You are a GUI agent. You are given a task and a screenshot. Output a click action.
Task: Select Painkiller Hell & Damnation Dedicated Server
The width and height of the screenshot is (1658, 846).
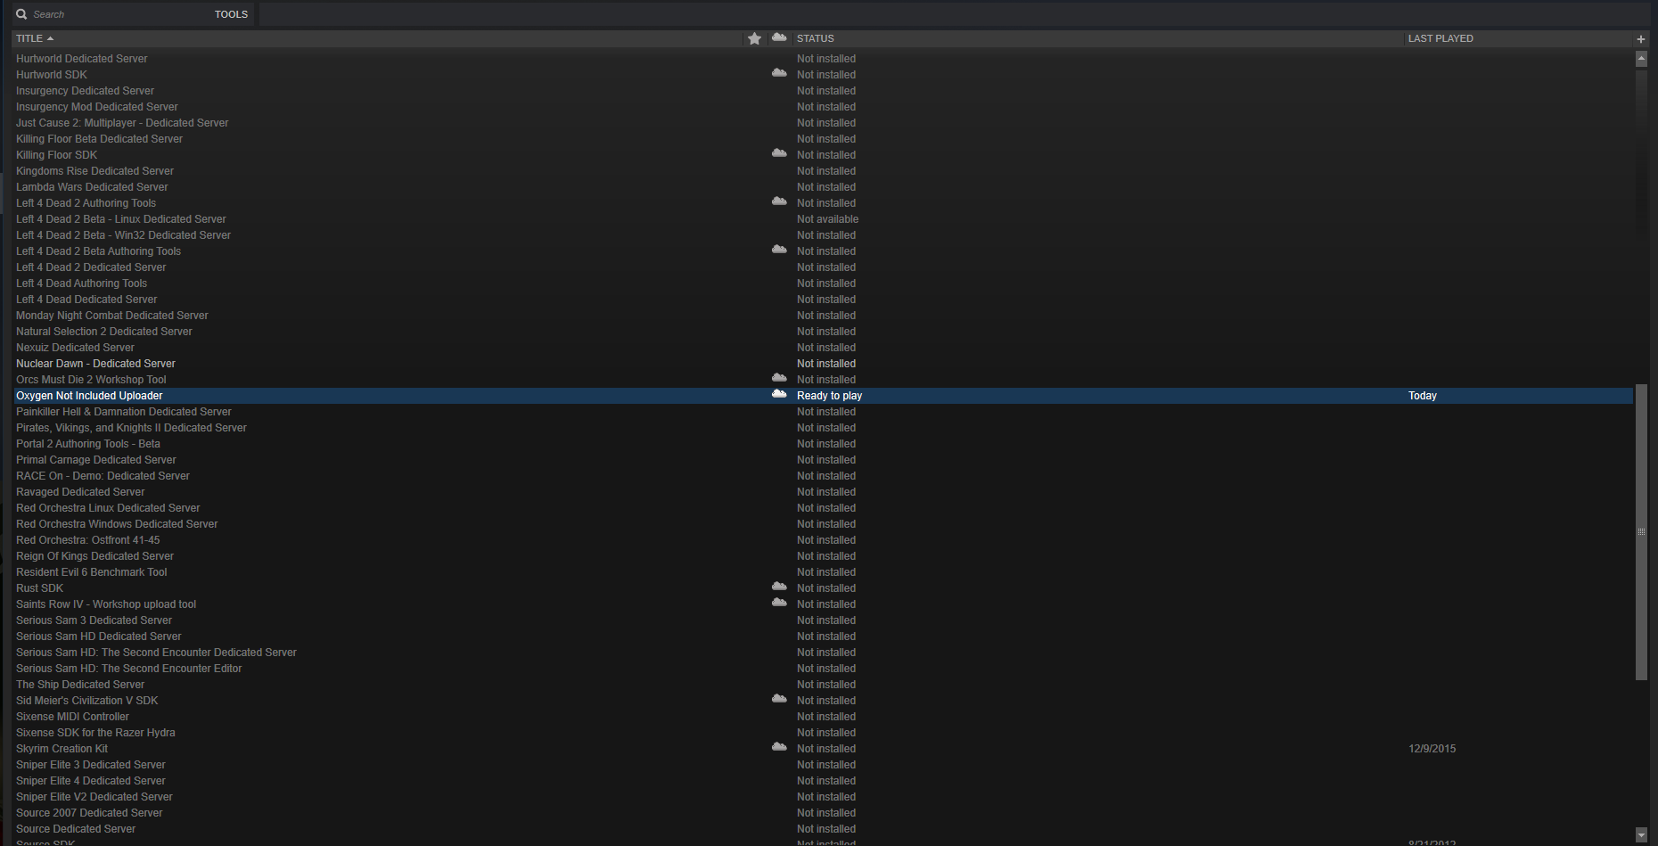click(124, 412)
